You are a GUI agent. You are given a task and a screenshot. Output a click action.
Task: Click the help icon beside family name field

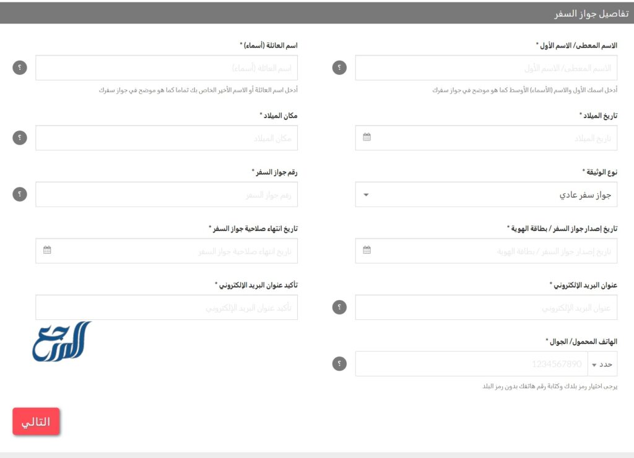coord(20,67)
